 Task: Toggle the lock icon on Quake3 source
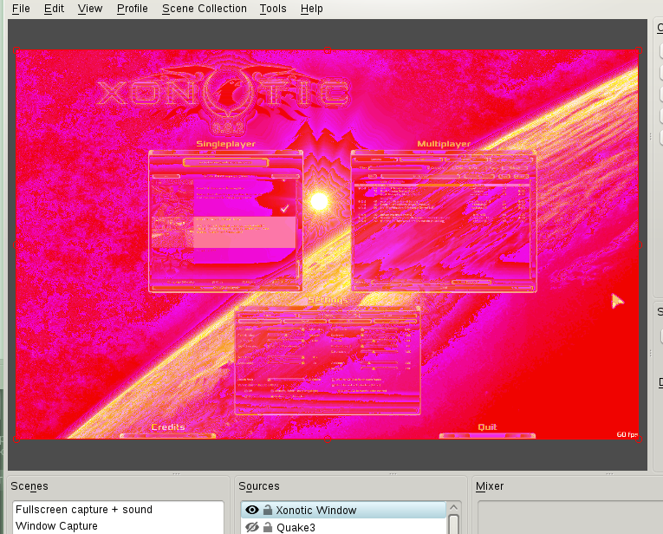click(268, 527)
